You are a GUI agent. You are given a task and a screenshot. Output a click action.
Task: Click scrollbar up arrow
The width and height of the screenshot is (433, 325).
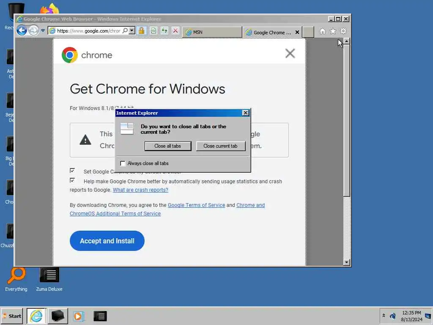(x=347, y=41)
